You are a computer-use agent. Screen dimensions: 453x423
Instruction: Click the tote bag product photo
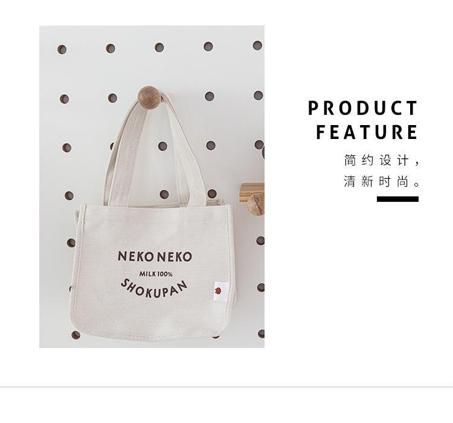pos(152,187)
